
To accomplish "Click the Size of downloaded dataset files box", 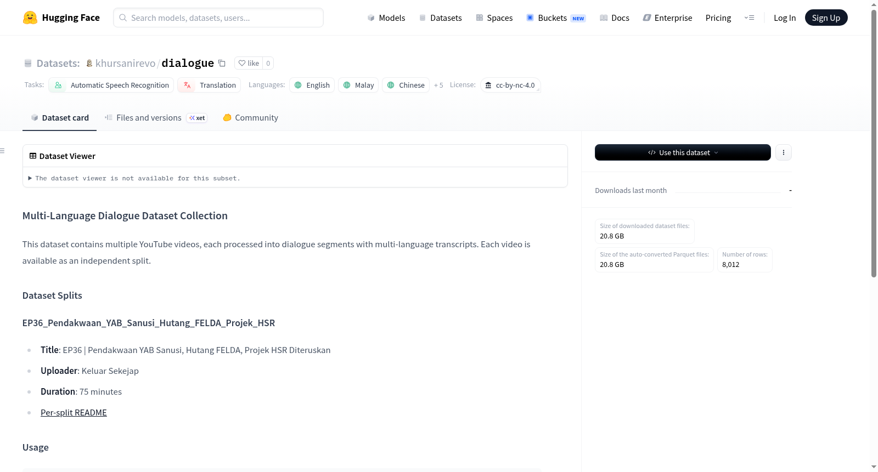I will (645, 231).
